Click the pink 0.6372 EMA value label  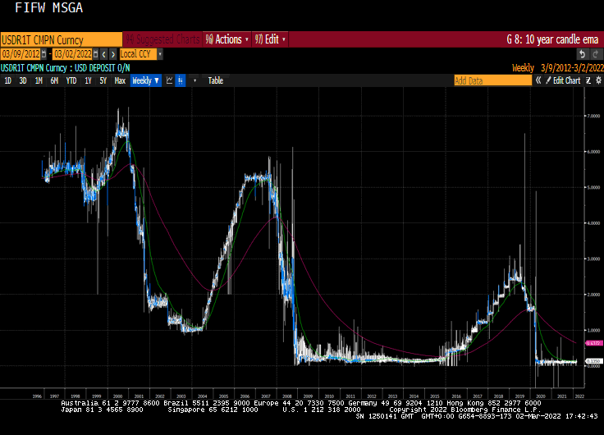(x=593, y=342)
